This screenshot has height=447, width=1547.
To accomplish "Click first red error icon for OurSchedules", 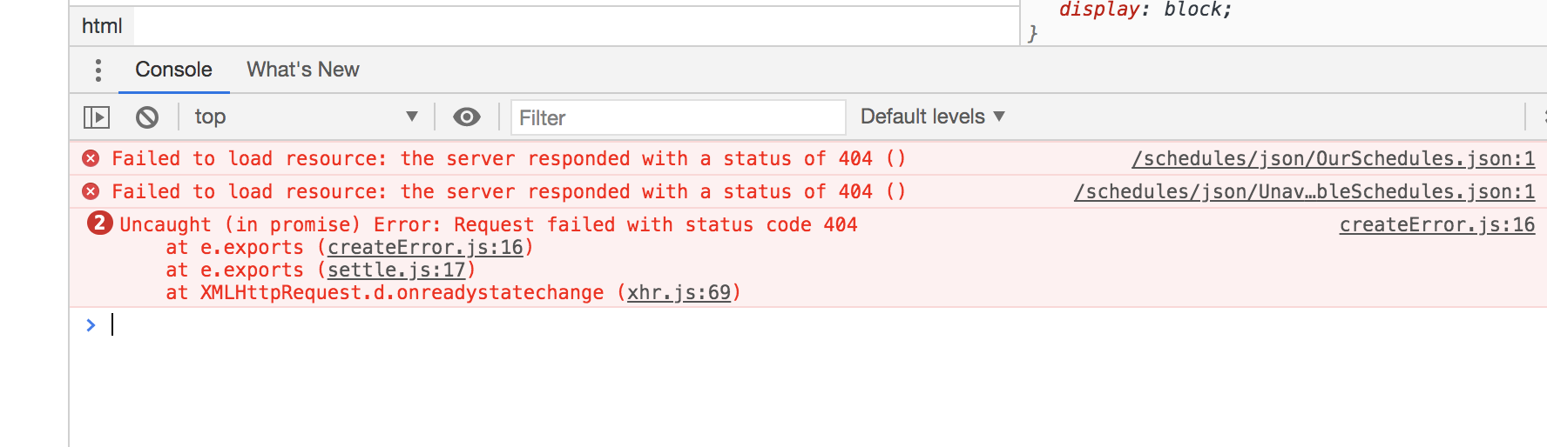I will 91,158.
